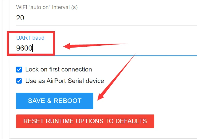Screen dimensions: 197x139
Task: Click the "Use as AirPort Serial device" label
Action: pyautogui.click(x=65, y=81)
